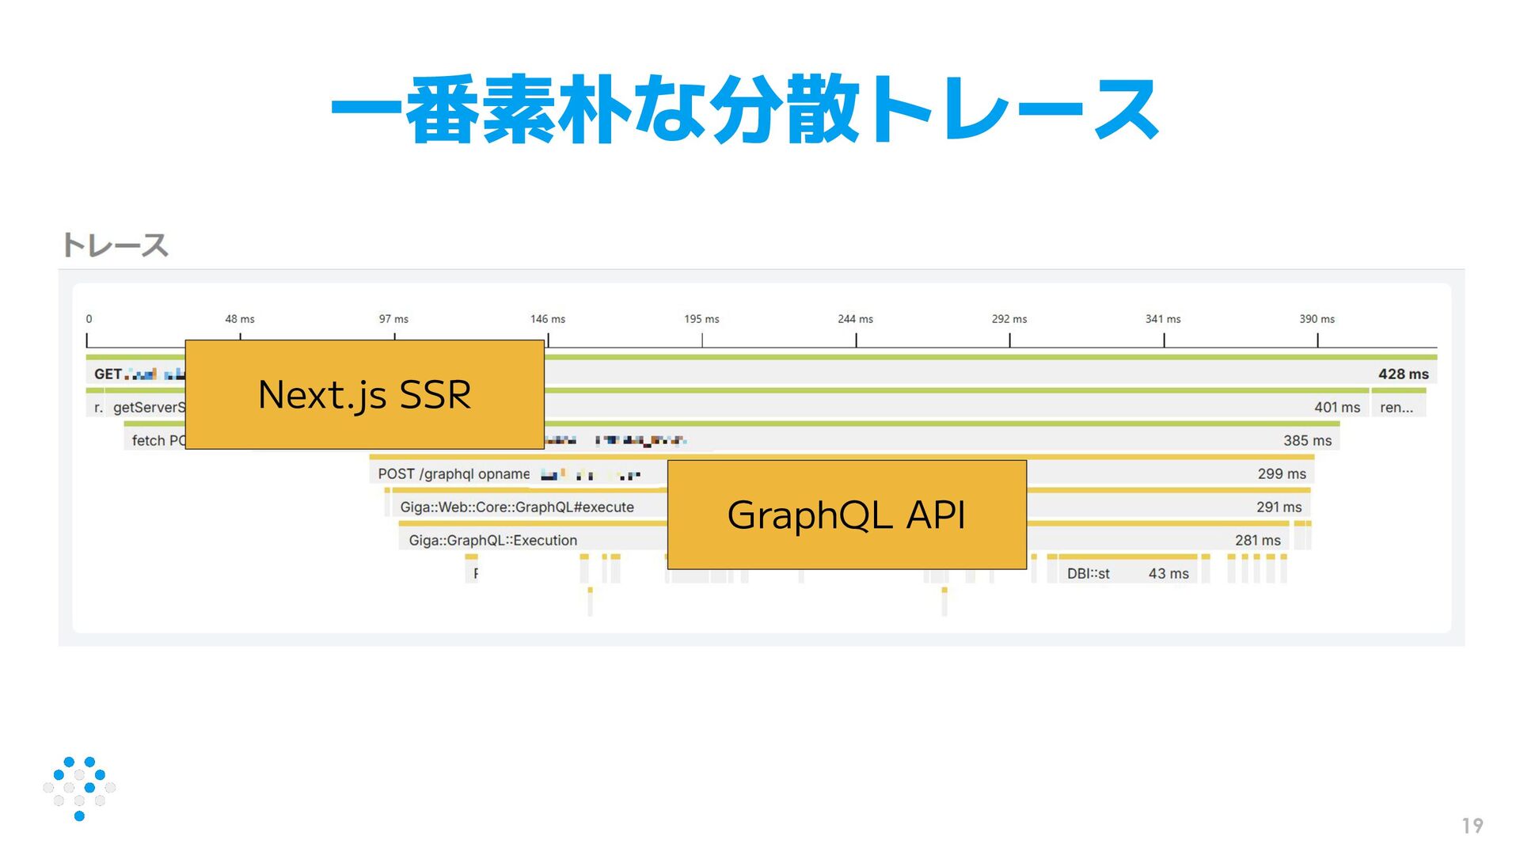Click the blue dotted logo icon

(79, 788)
